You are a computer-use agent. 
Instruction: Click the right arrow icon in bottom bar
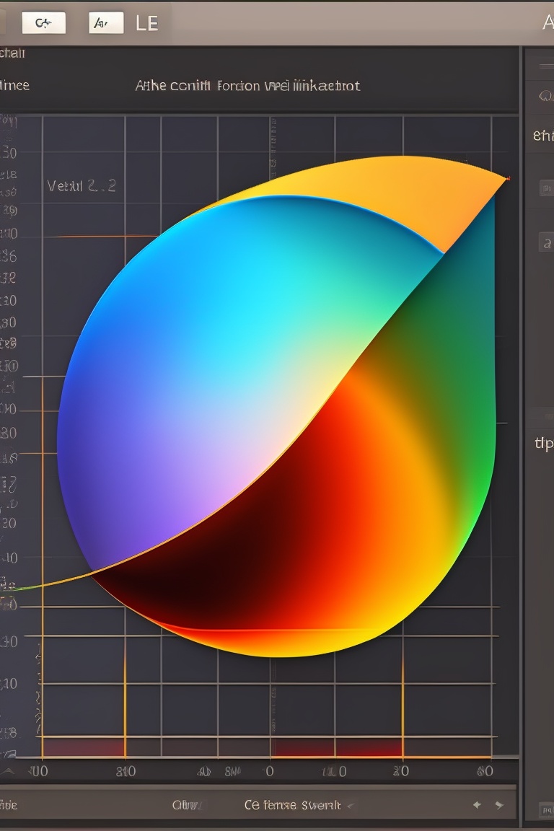click(498, 804)
